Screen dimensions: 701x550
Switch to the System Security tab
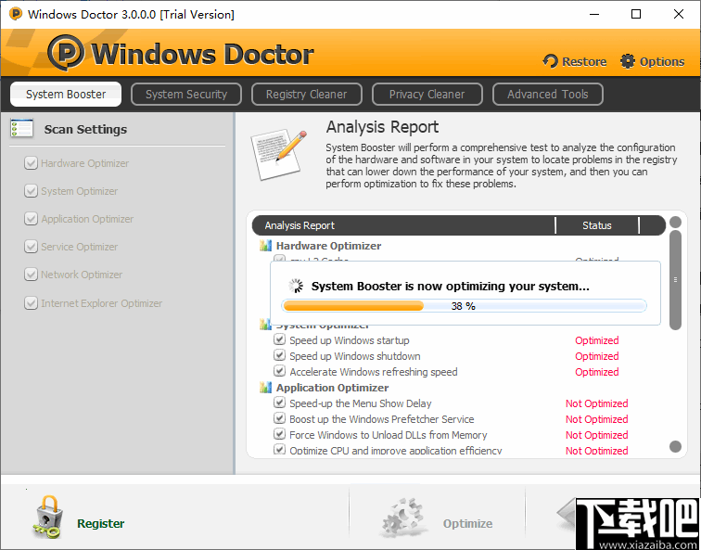point(186,94)
